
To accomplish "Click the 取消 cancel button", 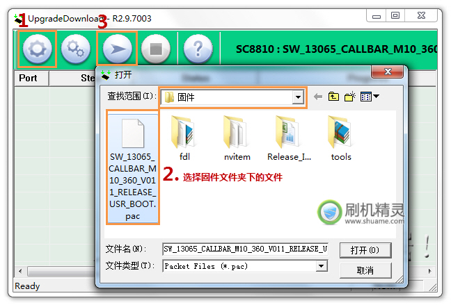I will (365, 270).
